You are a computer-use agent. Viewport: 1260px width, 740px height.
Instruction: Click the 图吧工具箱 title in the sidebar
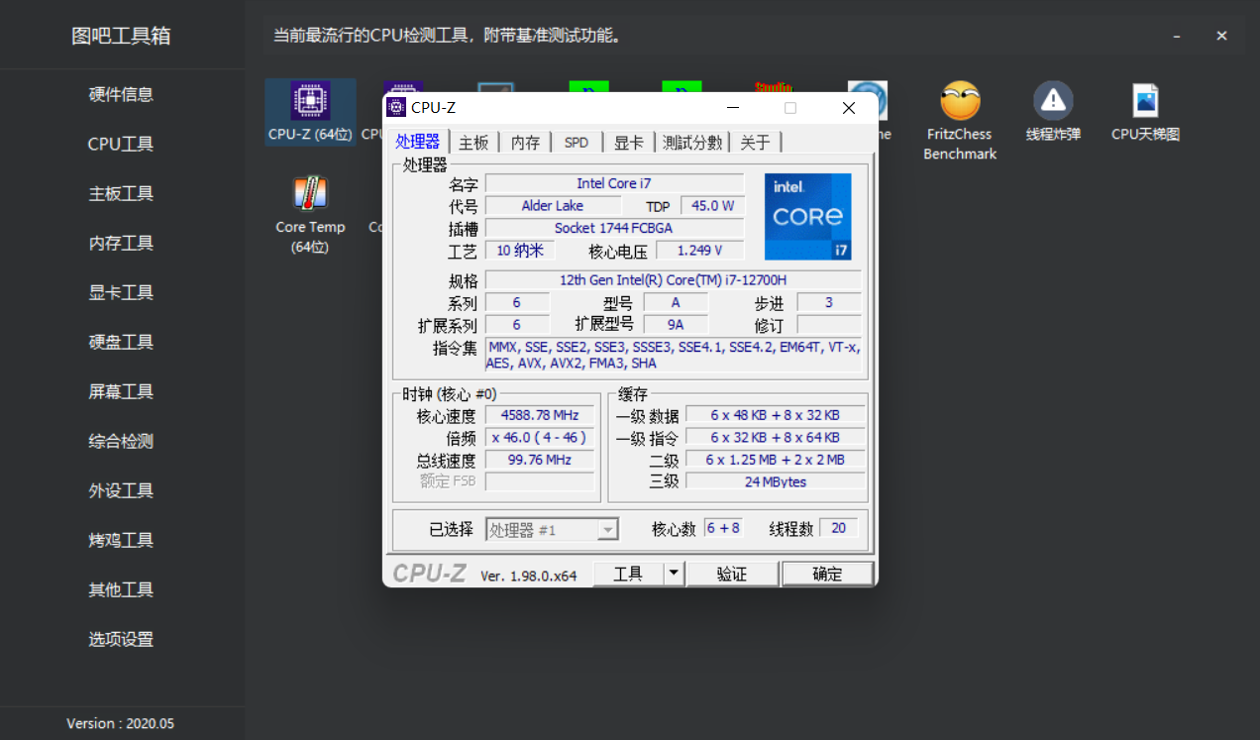pos(121,36)
